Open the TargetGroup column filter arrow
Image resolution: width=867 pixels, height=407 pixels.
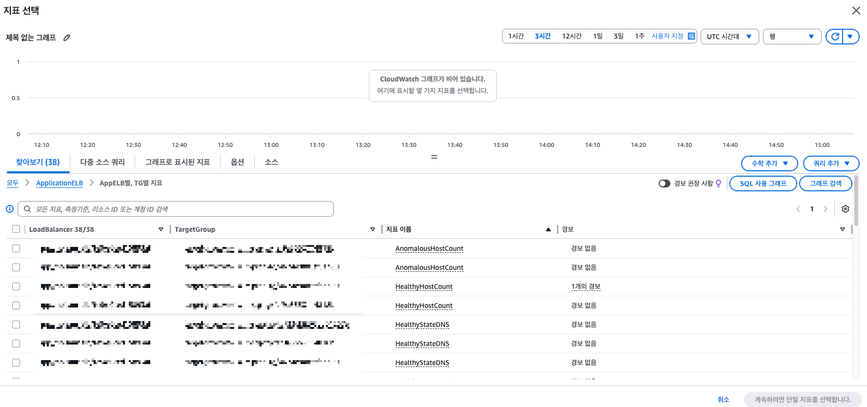pos(373,229)
